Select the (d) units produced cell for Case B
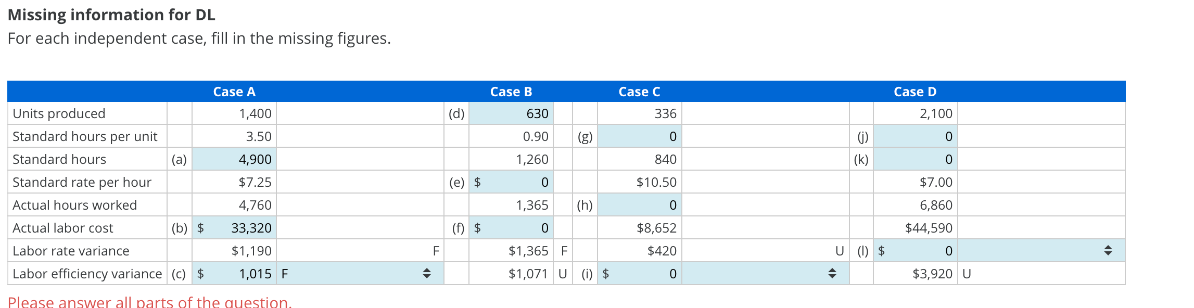Viewport: 1194px width, 308px height. coord(511,113)
